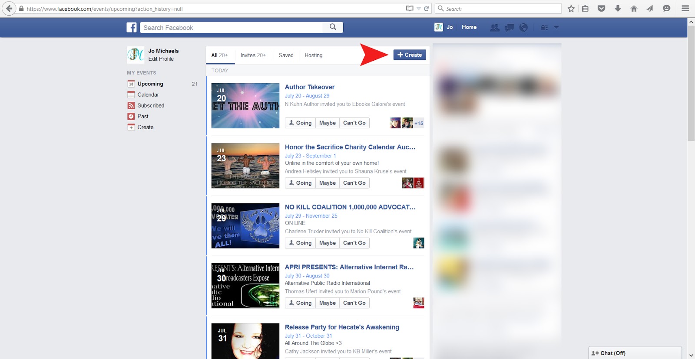Image resolution: width=695 pixels, height=359 pixels.
Task: Open Friend Requests icon in Facebook header
Action: click(495, 27)
